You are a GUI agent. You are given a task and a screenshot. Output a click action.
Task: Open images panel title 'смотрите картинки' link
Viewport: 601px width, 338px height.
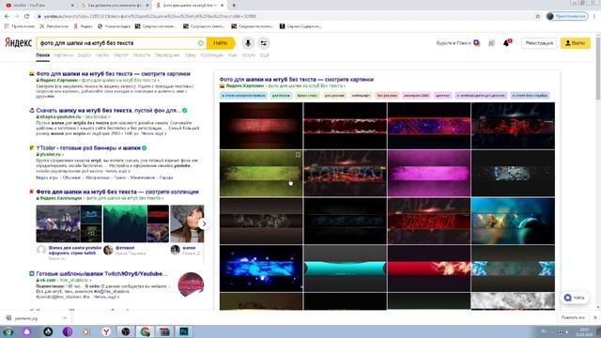(x=297, y=79)
